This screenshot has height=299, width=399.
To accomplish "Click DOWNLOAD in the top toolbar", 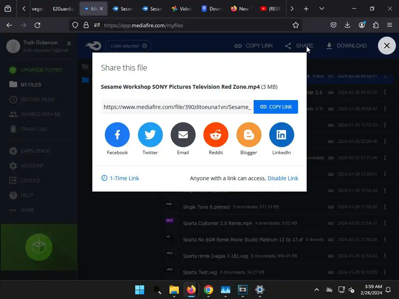I will pos(346,46).
